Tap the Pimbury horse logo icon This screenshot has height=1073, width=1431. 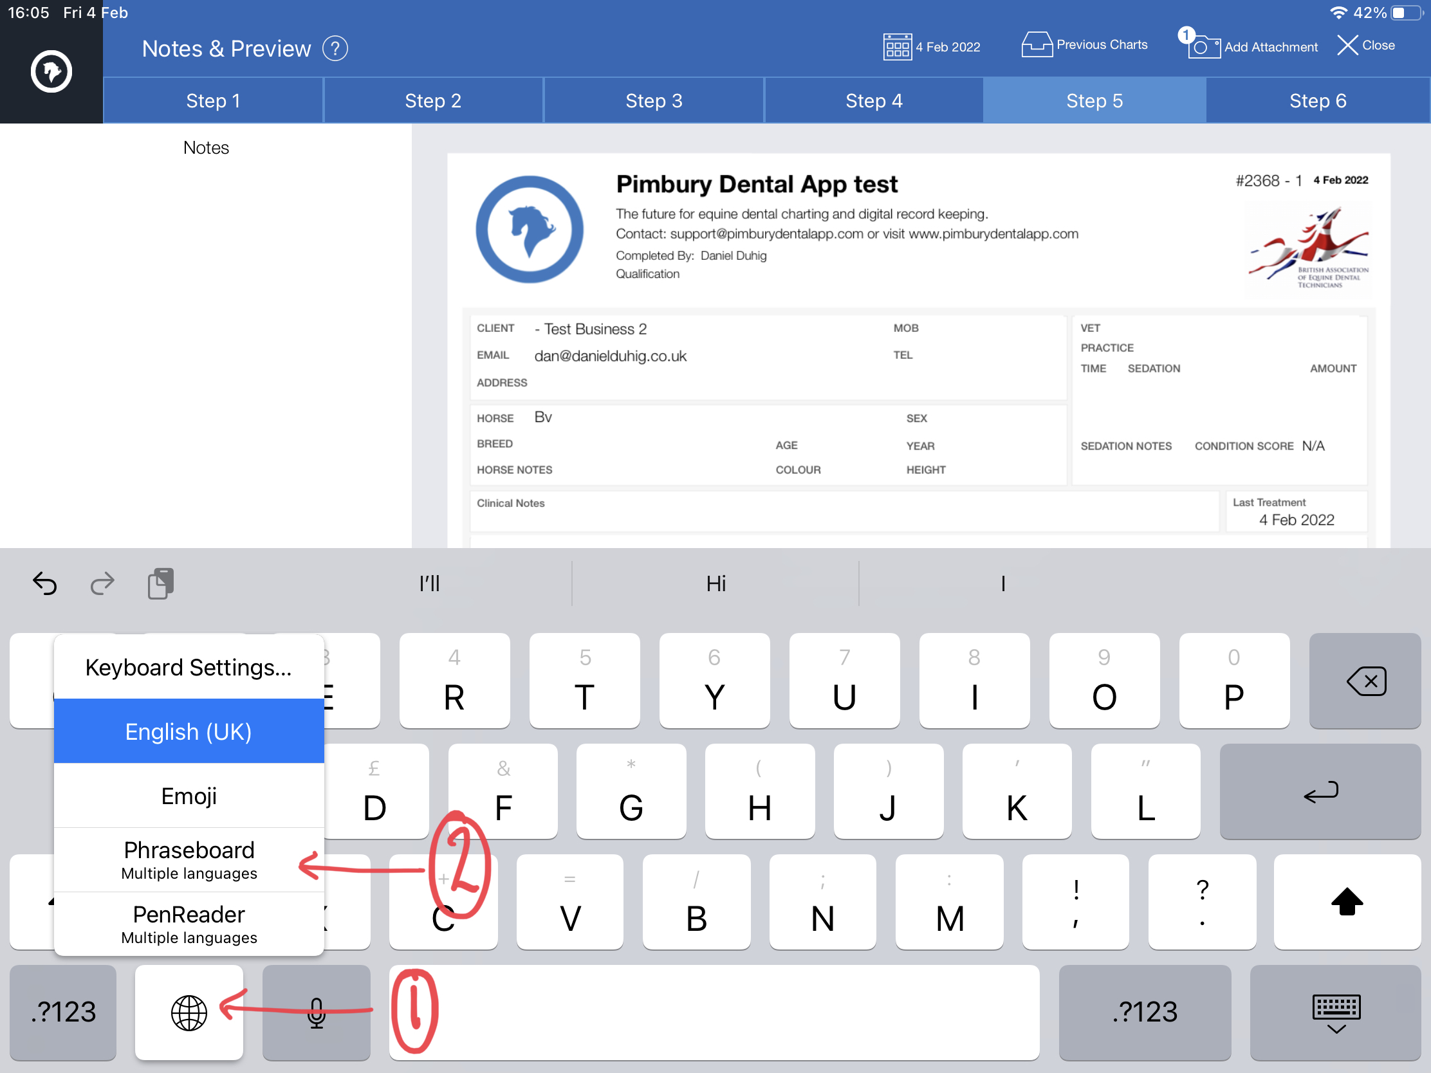click(51, 71)
